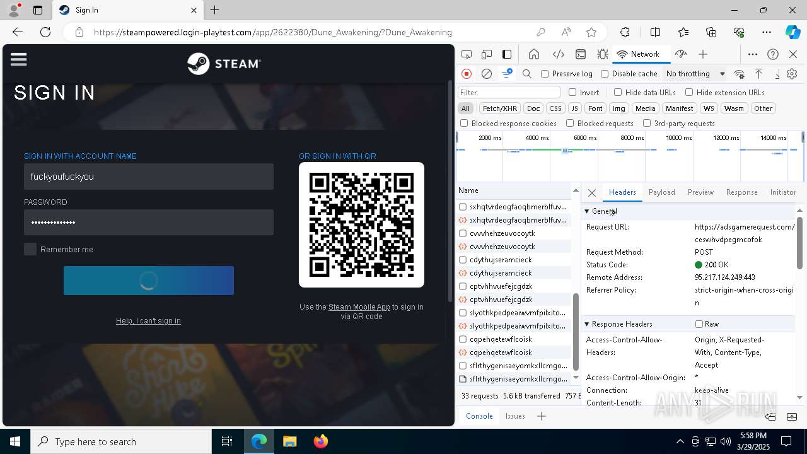Image resolution: width=807 pixels, height=454 pixels.
Task: Open network search magnifier
Action: point(527,74)
